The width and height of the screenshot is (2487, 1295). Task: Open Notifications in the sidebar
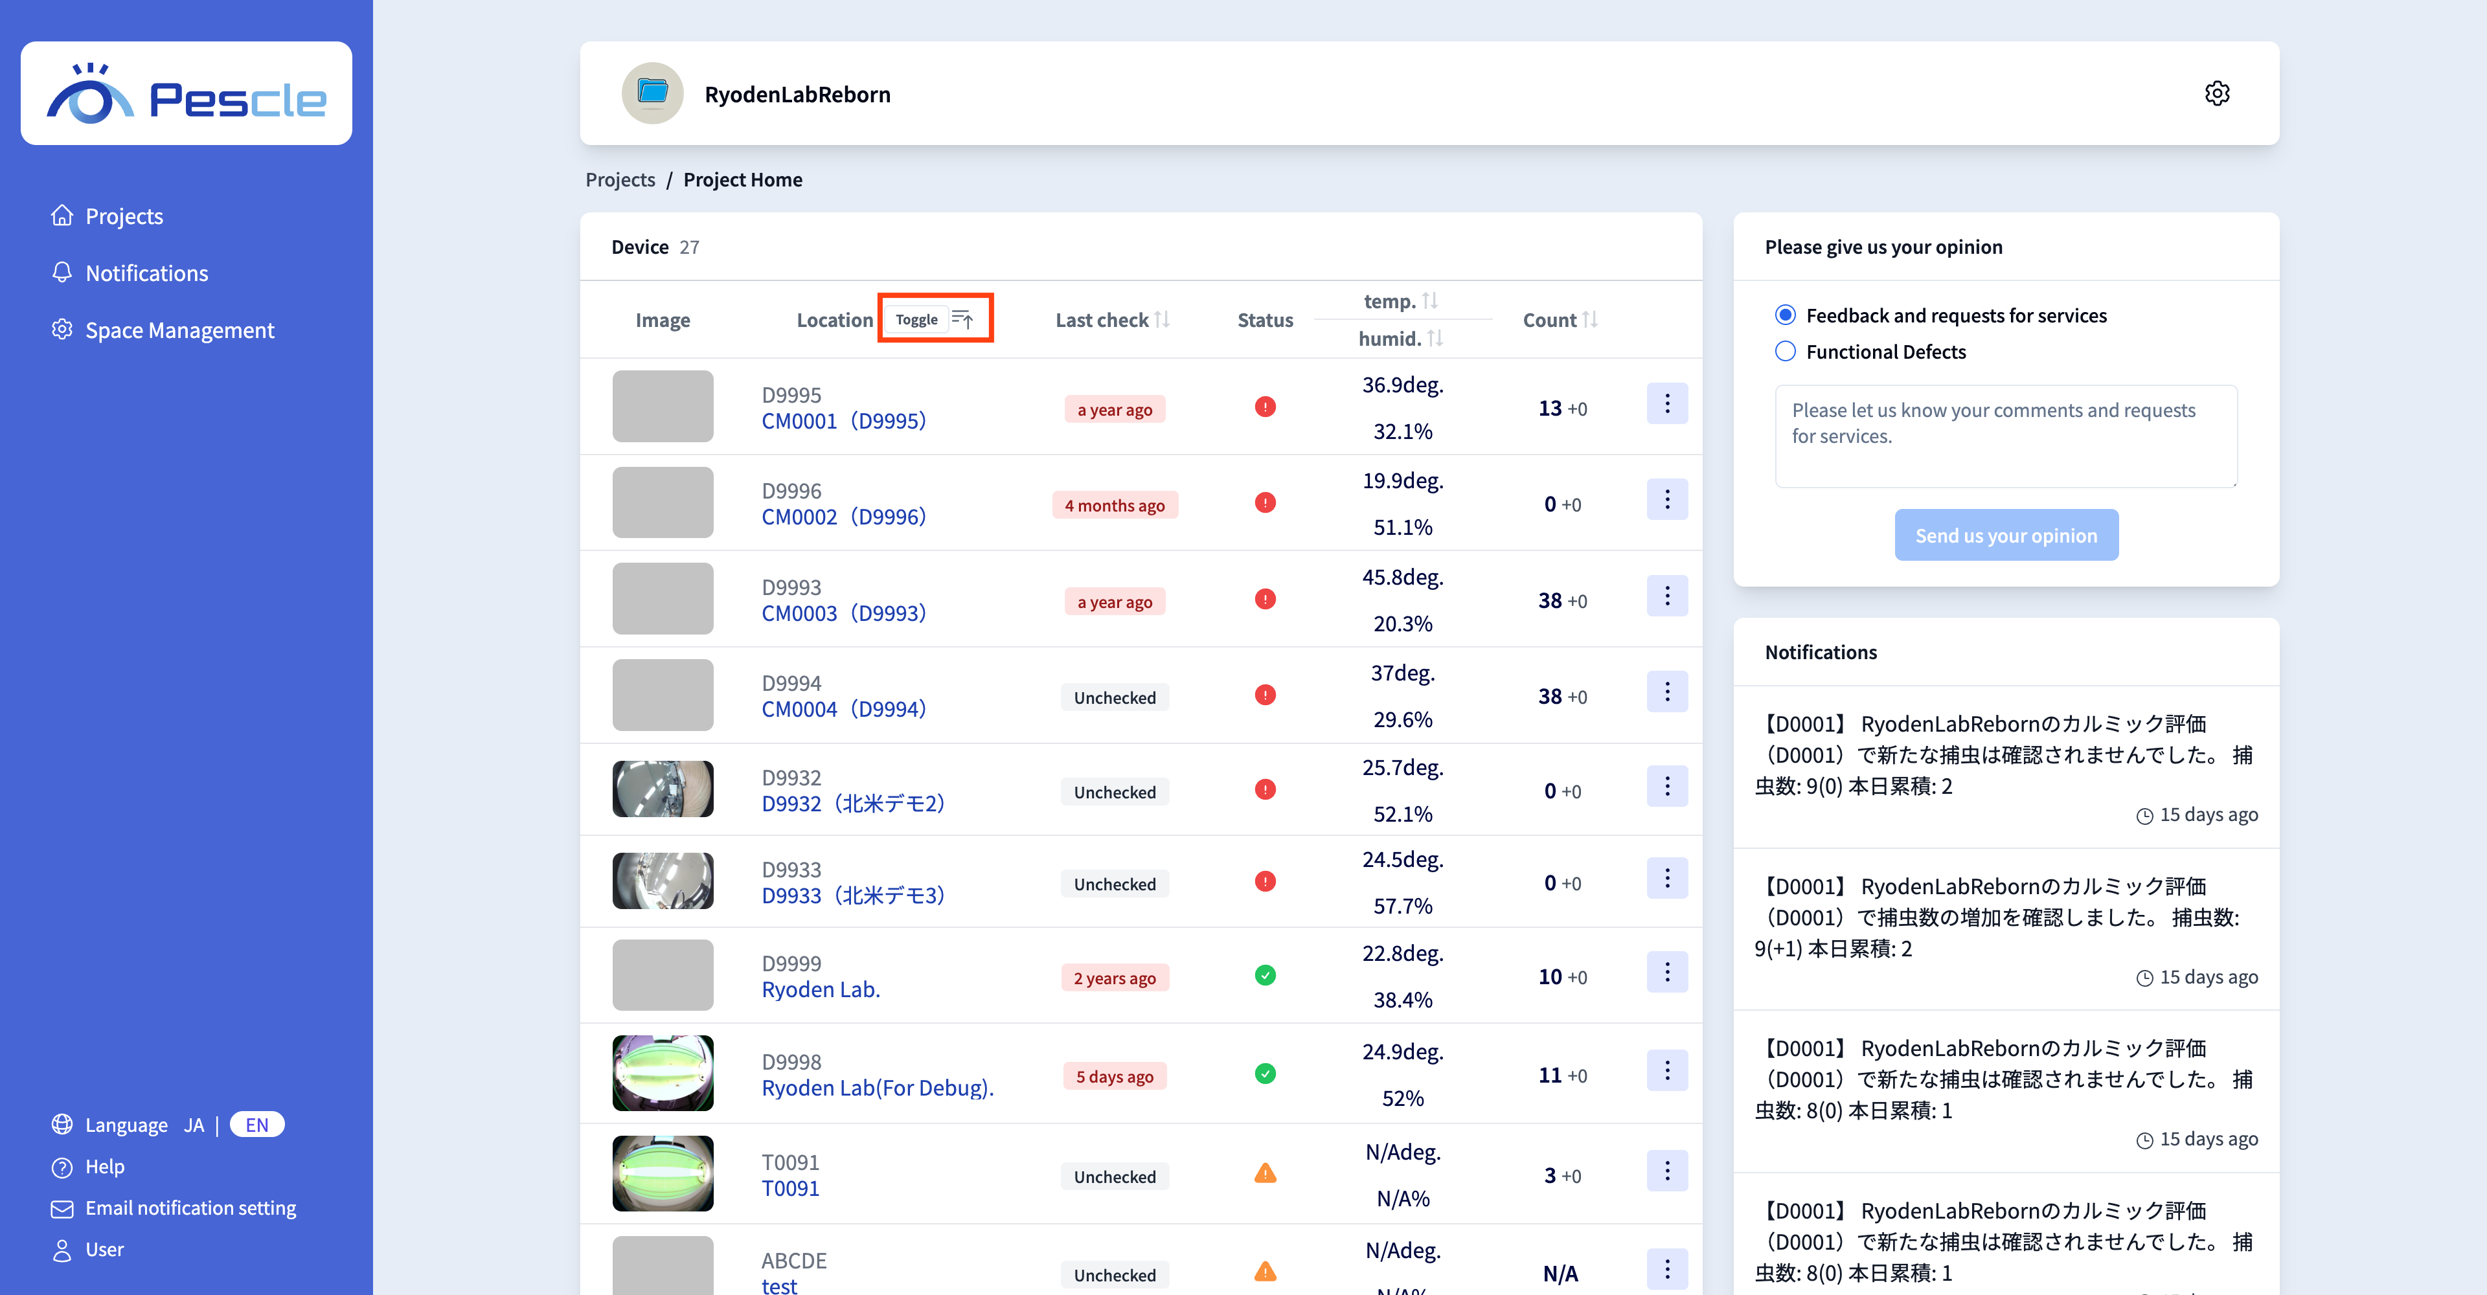146,273
